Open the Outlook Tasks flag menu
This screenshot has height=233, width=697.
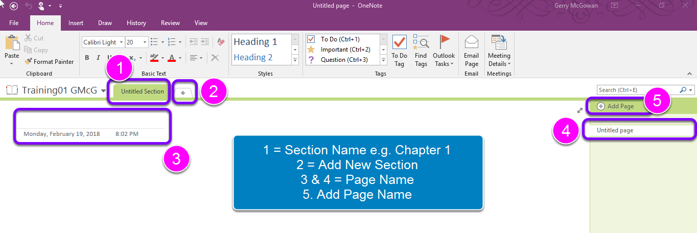(x=444, y=51)
